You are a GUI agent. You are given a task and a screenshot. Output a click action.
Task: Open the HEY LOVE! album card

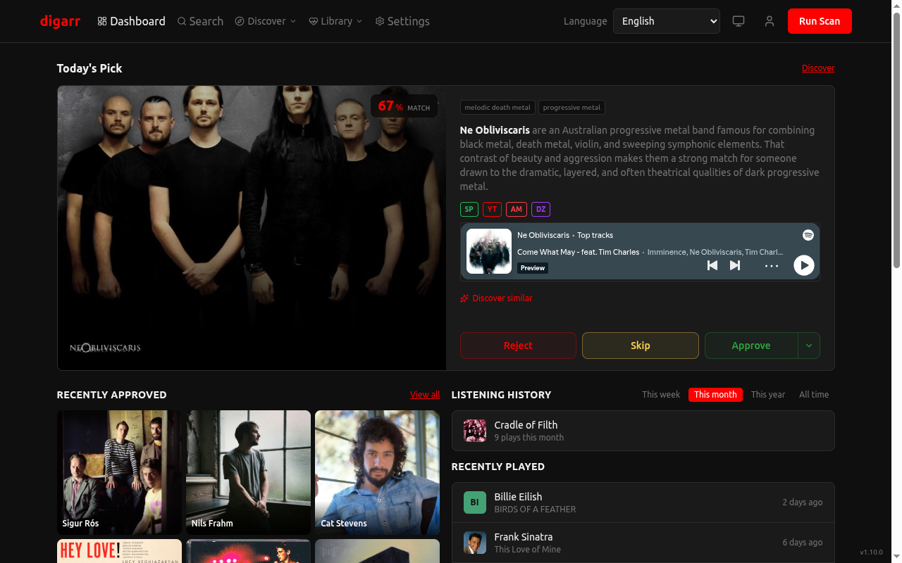119,551
